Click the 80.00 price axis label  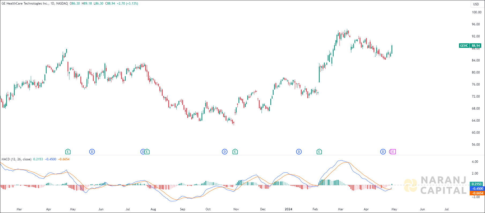point(476,72)
